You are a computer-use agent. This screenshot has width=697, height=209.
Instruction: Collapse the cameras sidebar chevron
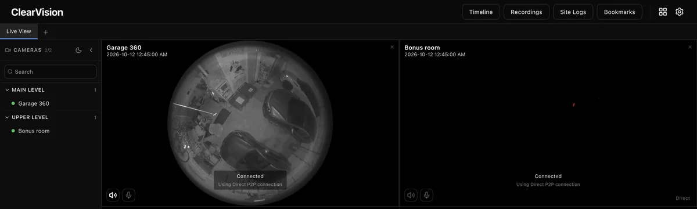[91, 51]
